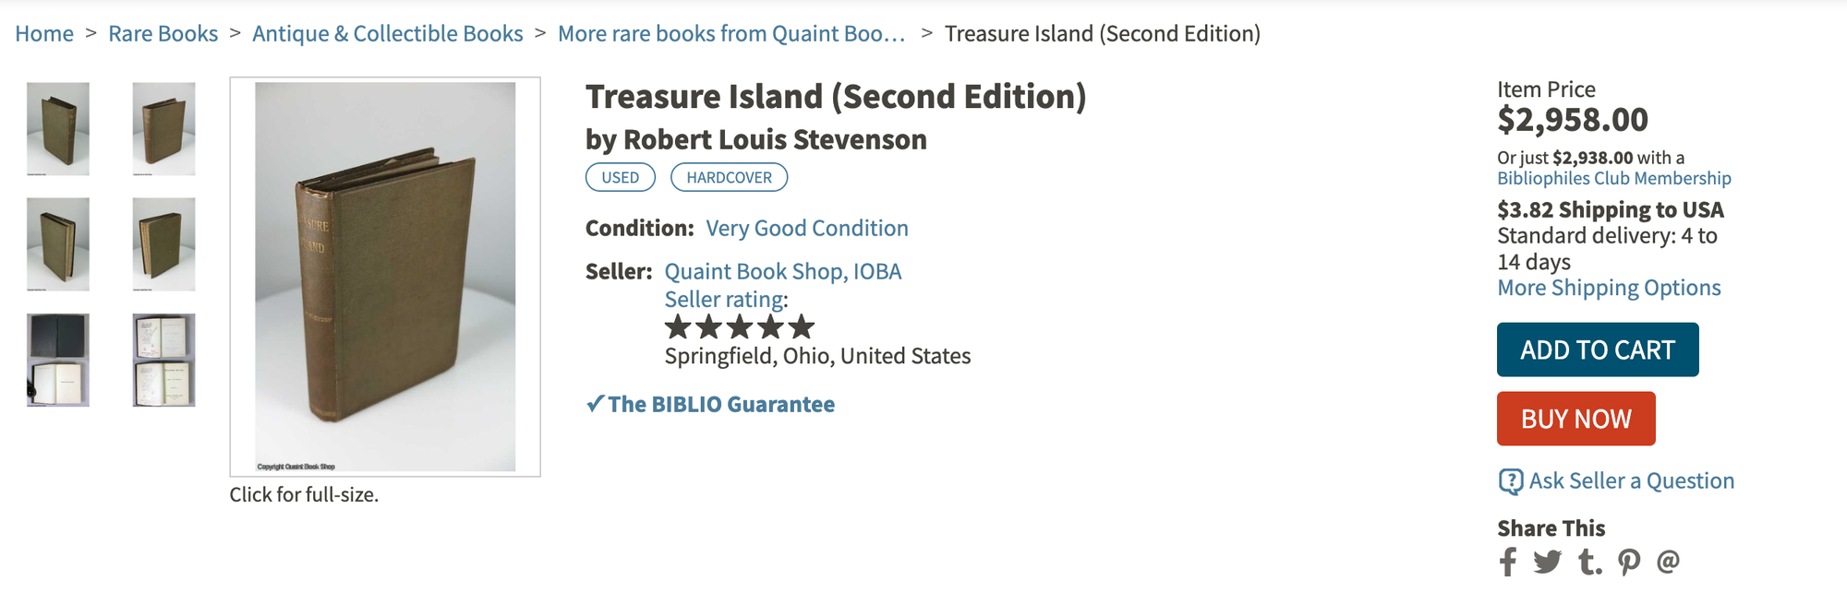Add Treasure Island to the cart
Viewport: 1847px width, 592px height.
pyautogui.click(x=1598, y=349)
